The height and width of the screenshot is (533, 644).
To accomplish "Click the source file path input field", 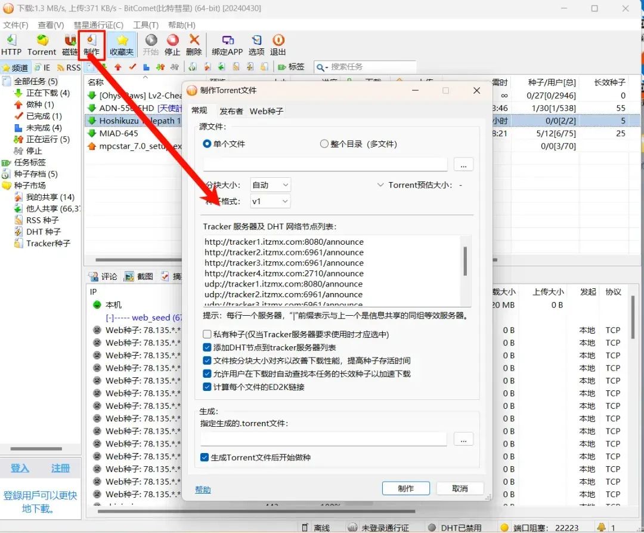I will tap(325, 164).
